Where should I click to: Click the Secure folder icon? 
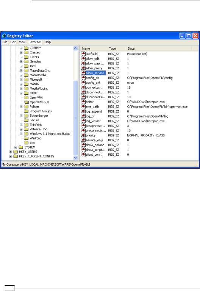pyautogui.click(x=27, y=120)
